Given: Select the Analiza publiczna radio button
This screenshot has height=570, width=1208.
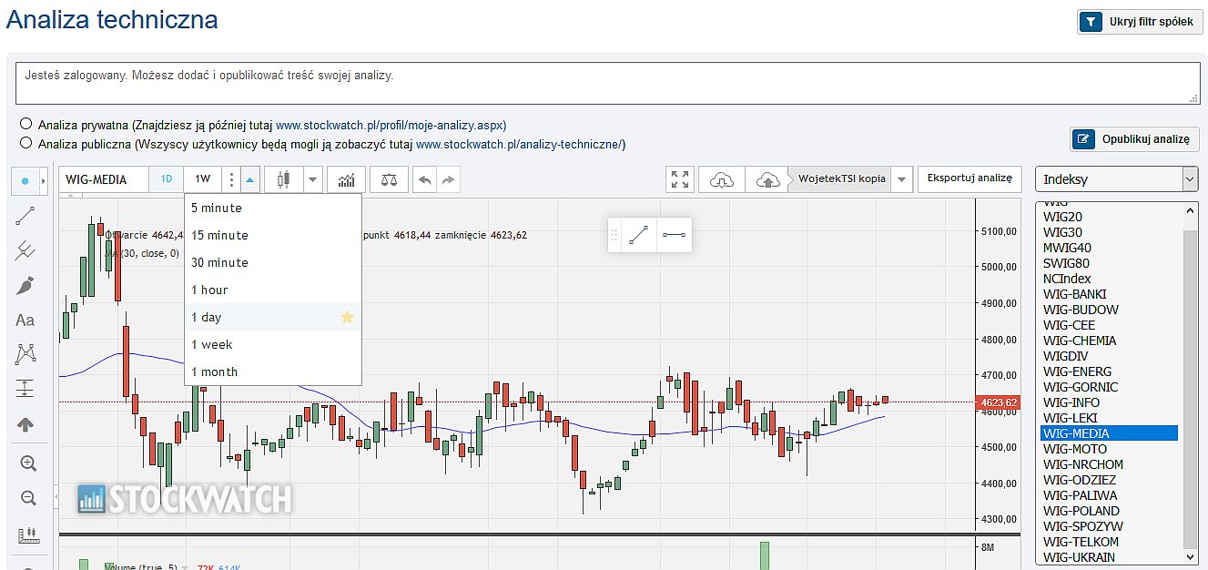Looking at the screenshot, I should [25, 143].
